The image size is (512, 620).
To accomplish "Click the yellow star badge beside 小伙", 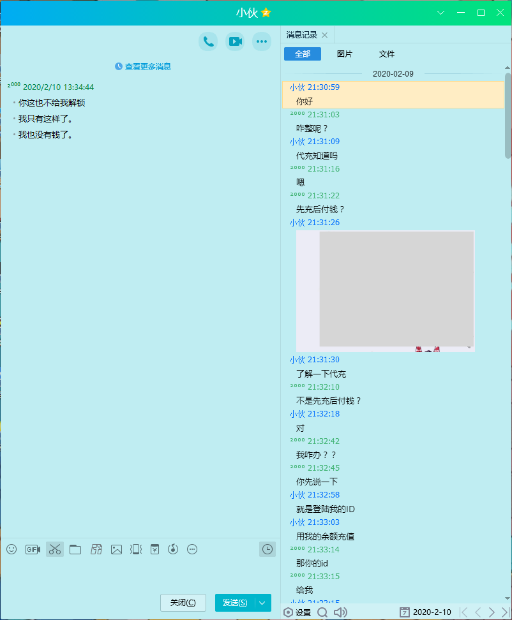I will pos(266,13).
